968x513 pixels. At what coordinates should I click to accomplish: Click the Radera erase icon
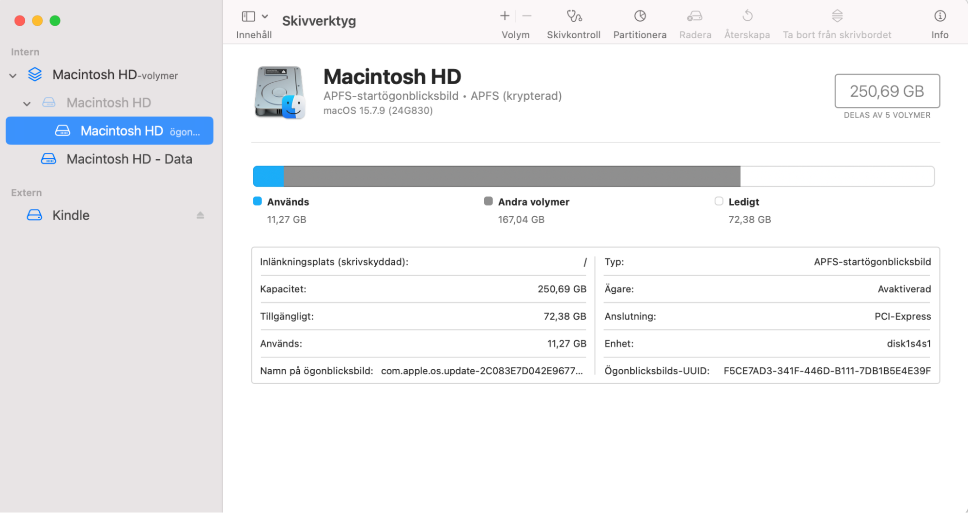(x=695, y=16)
